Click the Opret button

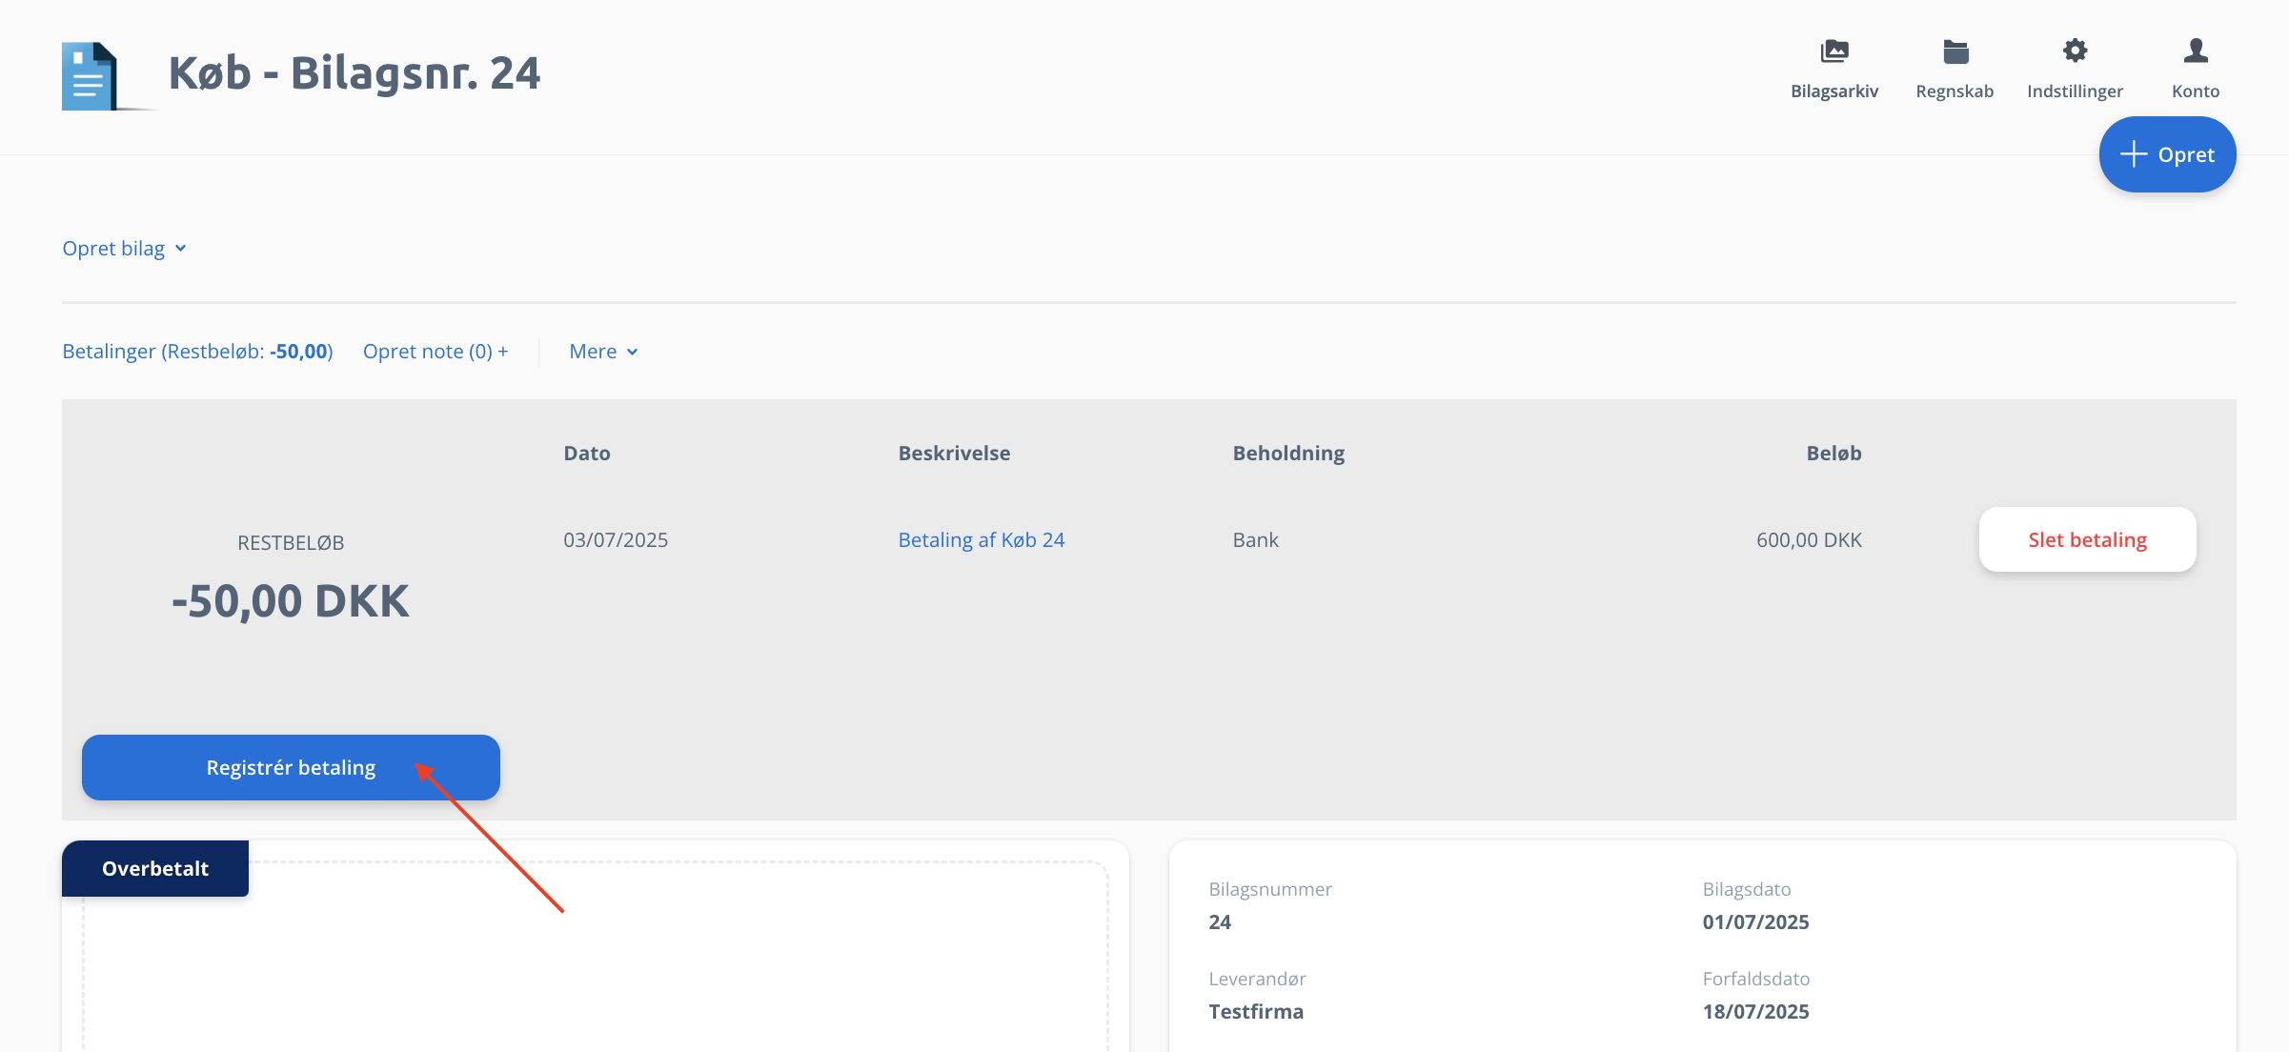(2168, 154)
